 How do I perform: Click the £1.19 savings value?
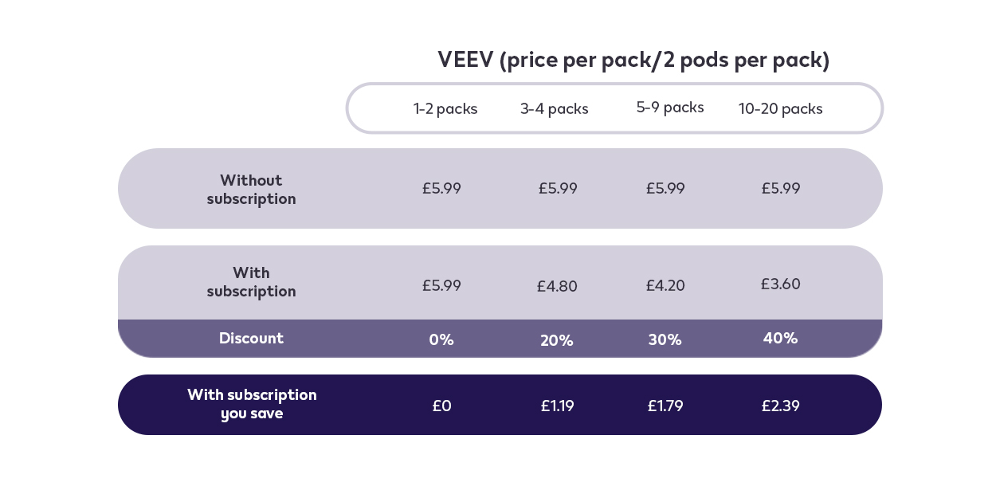pyautogui.click(x=557, y=406)
